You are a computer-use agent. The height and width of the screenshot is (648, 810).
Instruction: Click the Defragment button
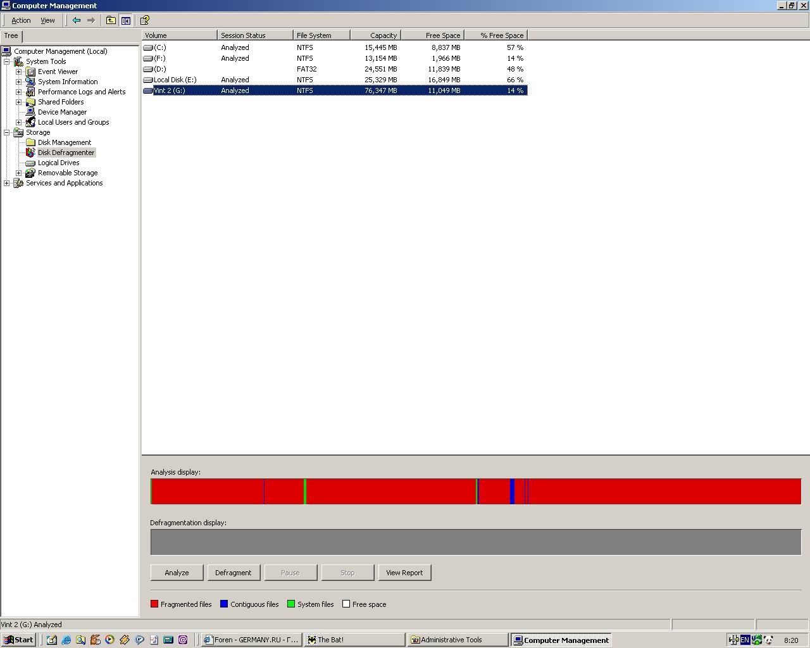(x=234, y=573)
